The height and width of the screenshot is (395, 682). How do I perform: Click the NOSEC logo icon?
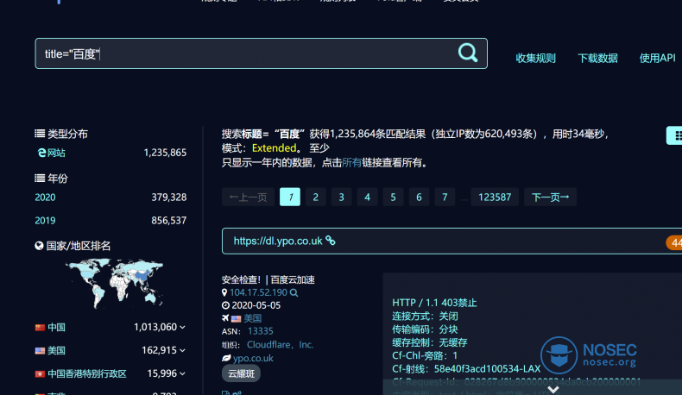tap(559, 354)
